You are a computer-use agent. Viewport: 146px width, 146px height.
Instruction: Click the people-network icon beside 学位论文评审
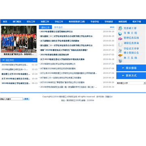(x=120, y=51)
